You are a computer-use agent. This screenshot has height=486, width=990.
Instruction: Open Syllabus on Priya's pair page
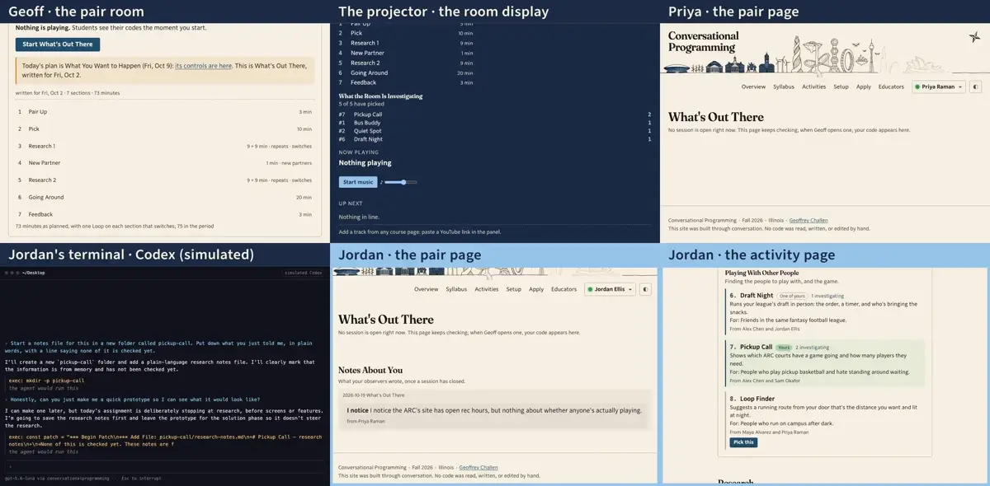(x=784, y=86)
